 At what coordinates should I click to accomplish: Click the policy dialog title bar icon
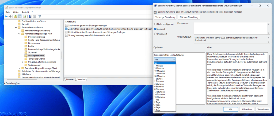coord(155,6)
